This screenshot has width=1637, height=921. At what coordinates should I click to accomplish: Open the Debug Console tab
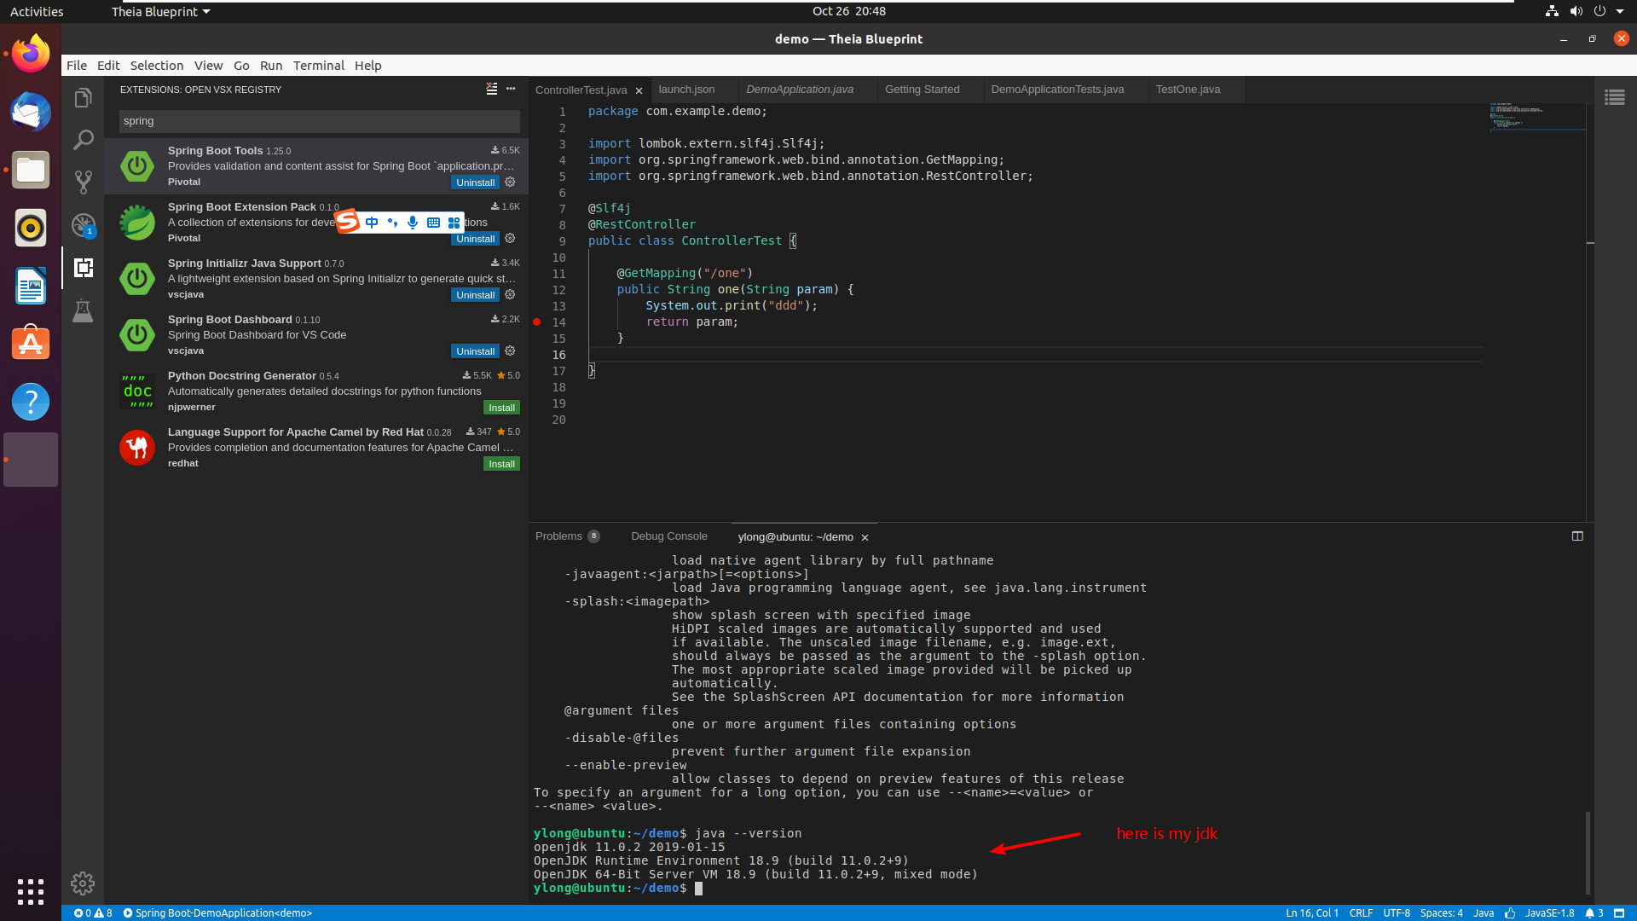(669, 536)
